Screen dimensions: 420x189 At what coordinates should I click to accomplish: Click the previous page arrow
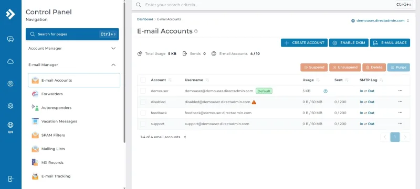[385, 137]
